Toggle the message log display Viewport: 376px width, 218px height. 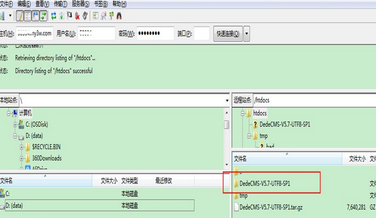coord(20,16)
